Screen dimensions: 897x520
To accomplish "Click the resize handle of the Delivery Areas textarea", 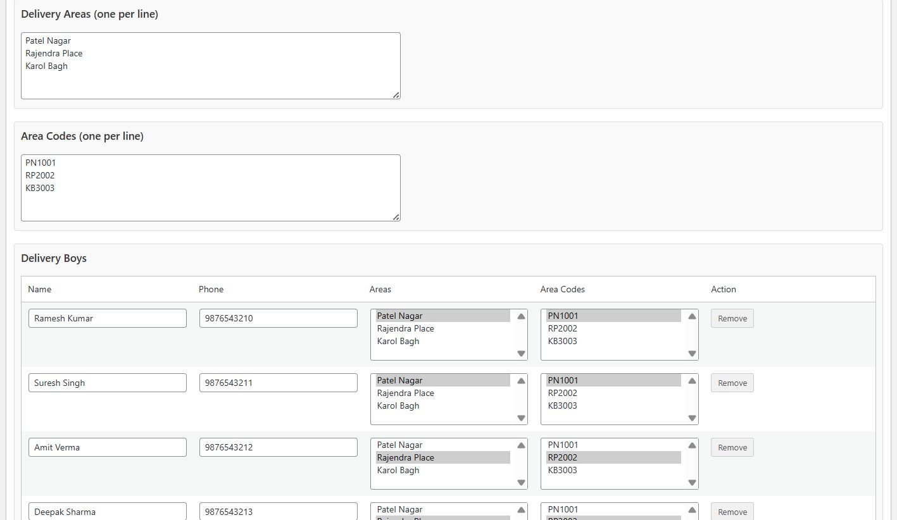I will tap(396, 95).
